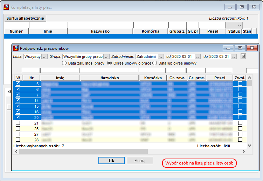The width and height of the screenshot is (263, 181).
Task: Maximize the Podpowiedź pracowników dialog
Action: click(x=240, y=48)
